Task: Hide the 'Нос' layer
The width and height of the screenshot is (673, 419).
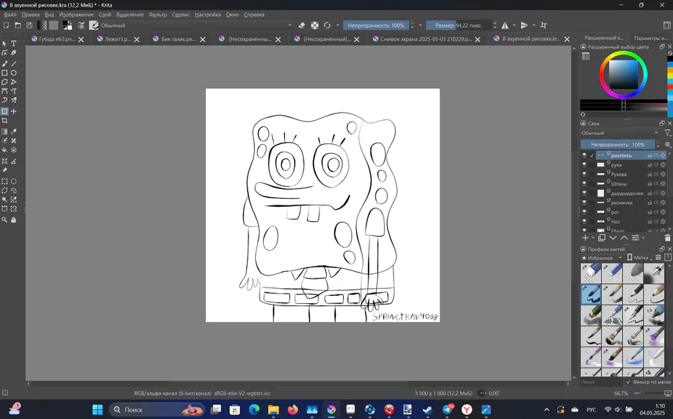Action: click(584, 221)
